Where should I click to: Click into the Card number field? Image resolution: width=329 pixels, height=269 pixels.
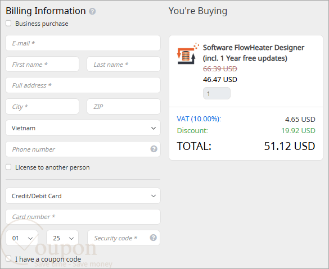pos(83,217)
